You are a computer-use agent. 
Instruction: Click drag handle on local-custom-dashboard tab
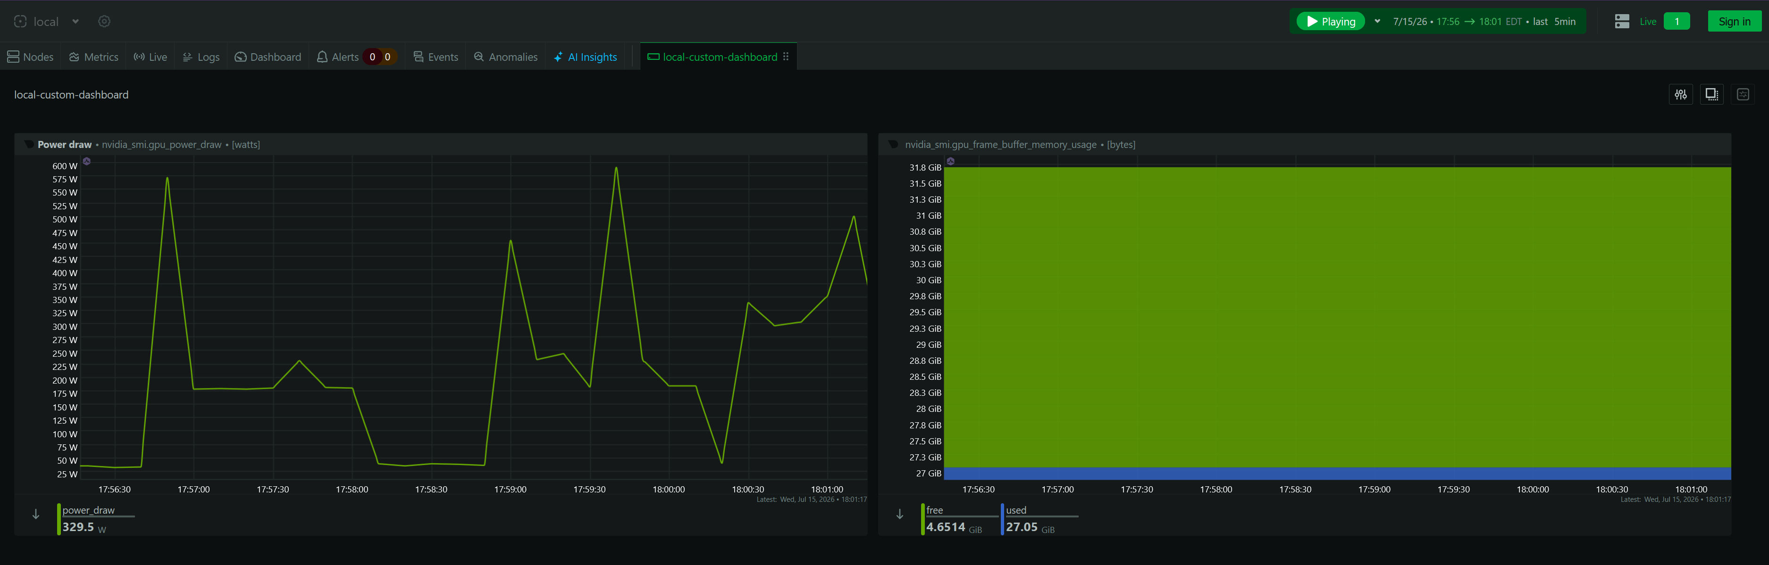pyautogui.click(x=786, y=57)
